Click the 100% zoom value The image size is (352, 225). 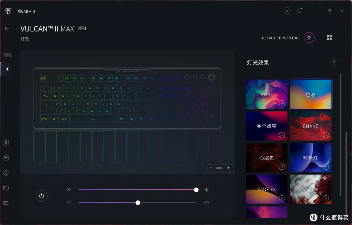click(220, 168)
